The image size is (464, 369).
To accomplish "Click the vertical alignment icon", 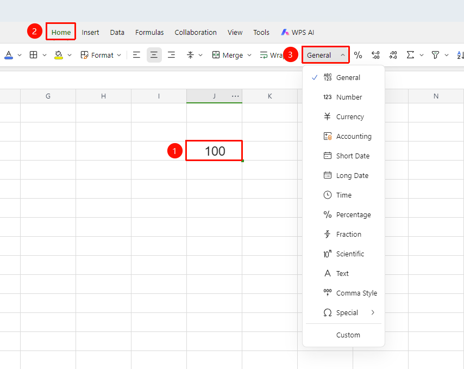I will tap(190, 55).
